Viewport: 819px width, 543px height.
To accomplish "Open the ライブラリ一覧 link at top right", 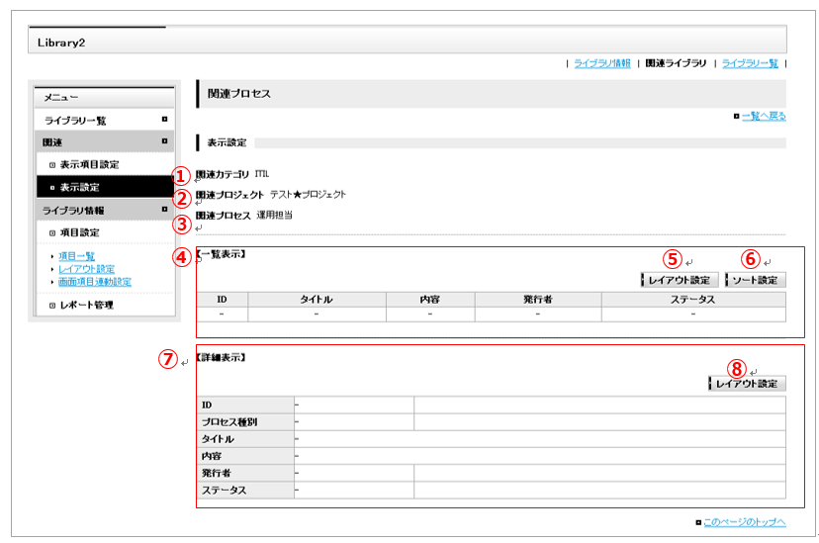I will coord(750,63).
